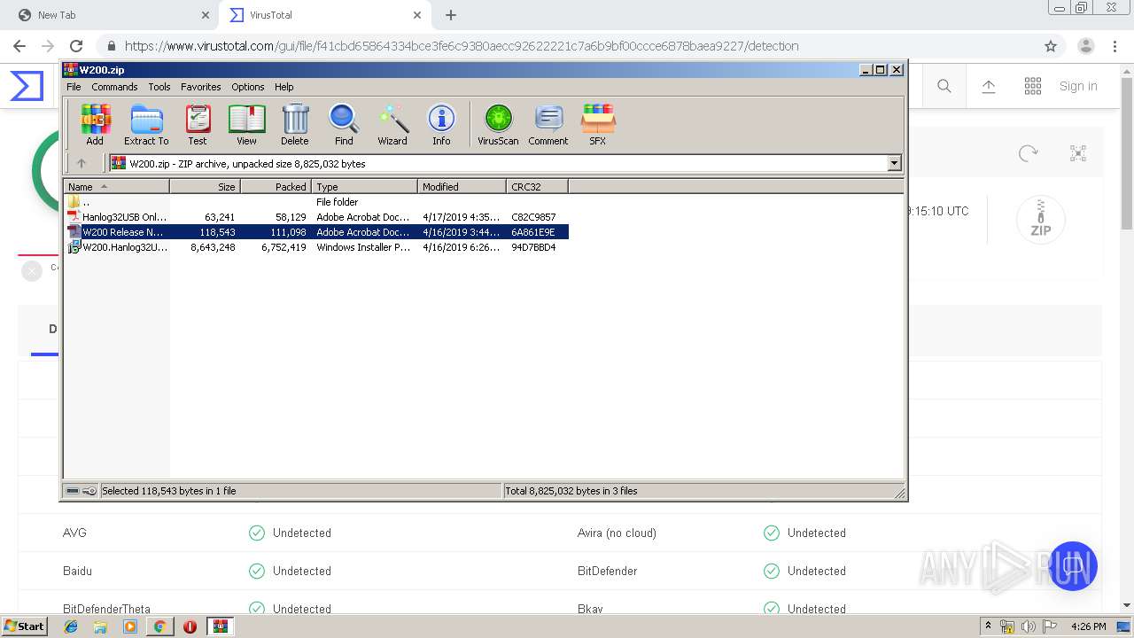
Task: Create SFX self-extracting archive
Action: pos(598,124)
